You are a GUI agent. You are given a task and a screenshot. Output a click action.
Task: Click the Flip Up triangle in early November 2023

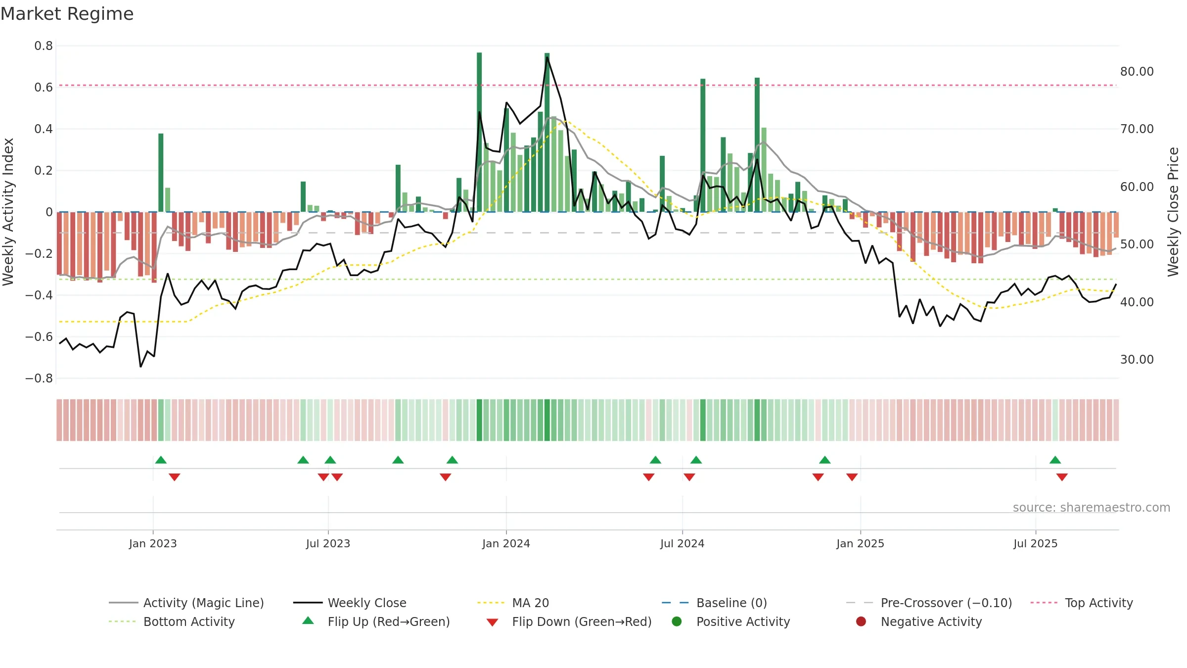click(452, 460)
